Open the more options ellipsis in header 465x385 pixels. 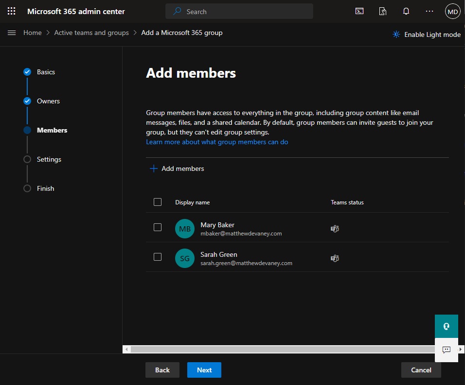point(429,11)
